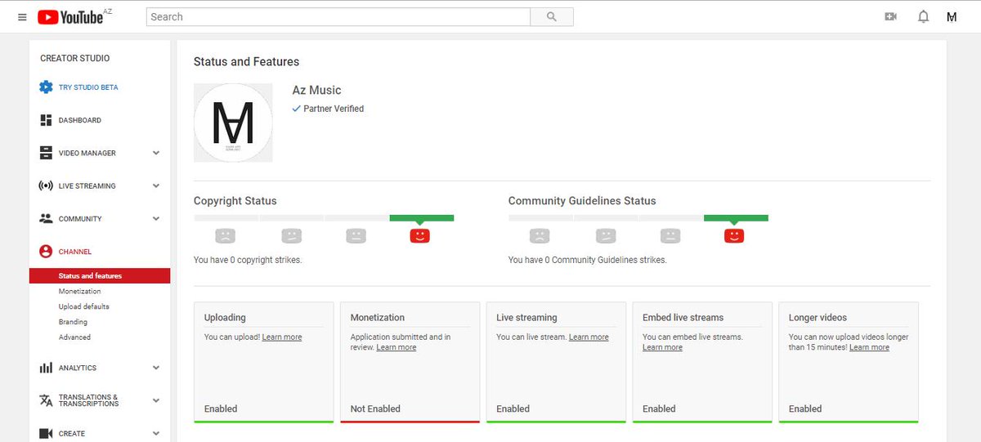
Task: Click the Live Streaming broadcast icon
Action: (46, 185)
